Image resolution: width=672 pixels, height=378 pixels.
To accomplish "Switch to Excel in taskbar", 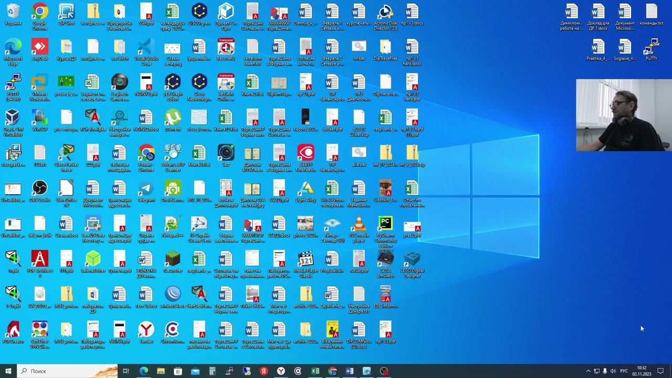I will coord(315,371).
